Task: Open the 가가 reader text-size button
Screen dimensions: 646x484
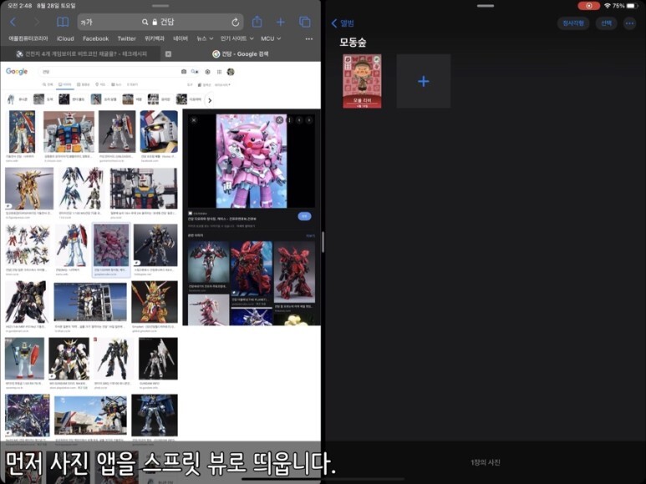Action: click(x=87, y=23)
